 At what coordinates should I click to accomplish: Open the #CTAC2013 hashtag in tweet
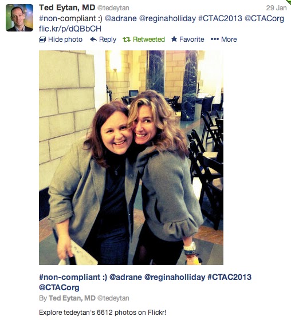[x=220, y=18]
